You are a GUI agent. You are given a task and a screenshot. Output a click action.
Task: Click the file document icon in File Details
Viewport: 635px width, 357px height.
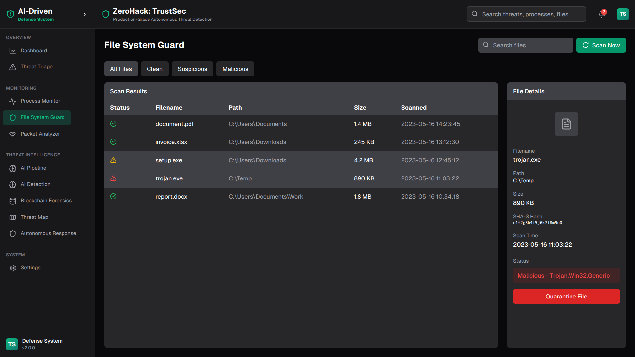pyautogui.click(x=566, y=124)
